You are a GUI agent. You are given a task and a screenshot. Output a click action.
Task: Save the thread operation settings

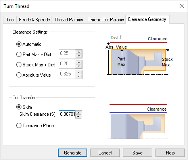[138, 153]
